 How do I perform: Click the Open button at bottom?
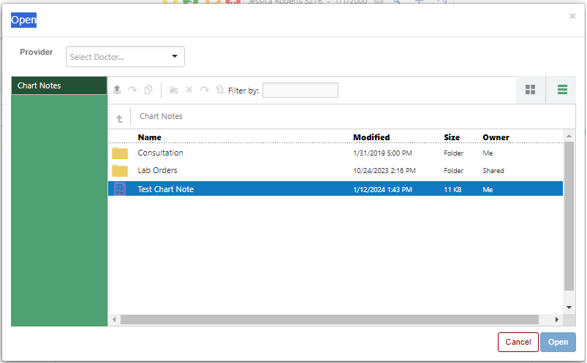pyautogui.click(x=558, y=342)
